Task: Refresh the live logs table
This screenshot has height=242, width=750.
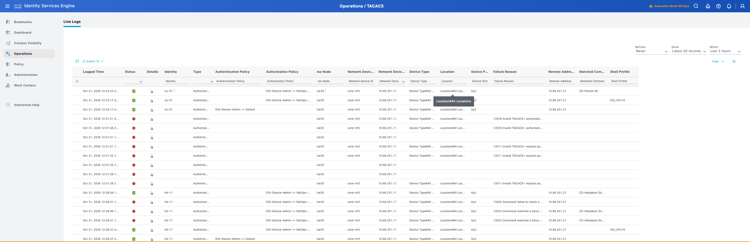Action: pos(77,61)
